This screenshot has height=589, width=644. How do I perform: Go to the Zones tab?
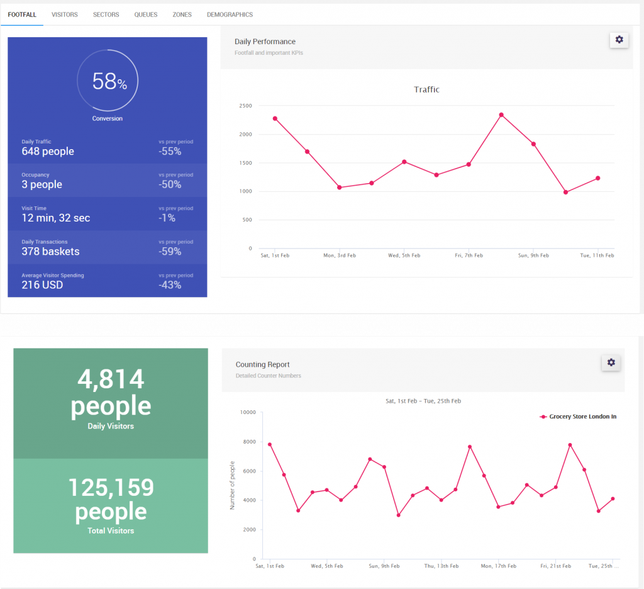tap(182, 15)
